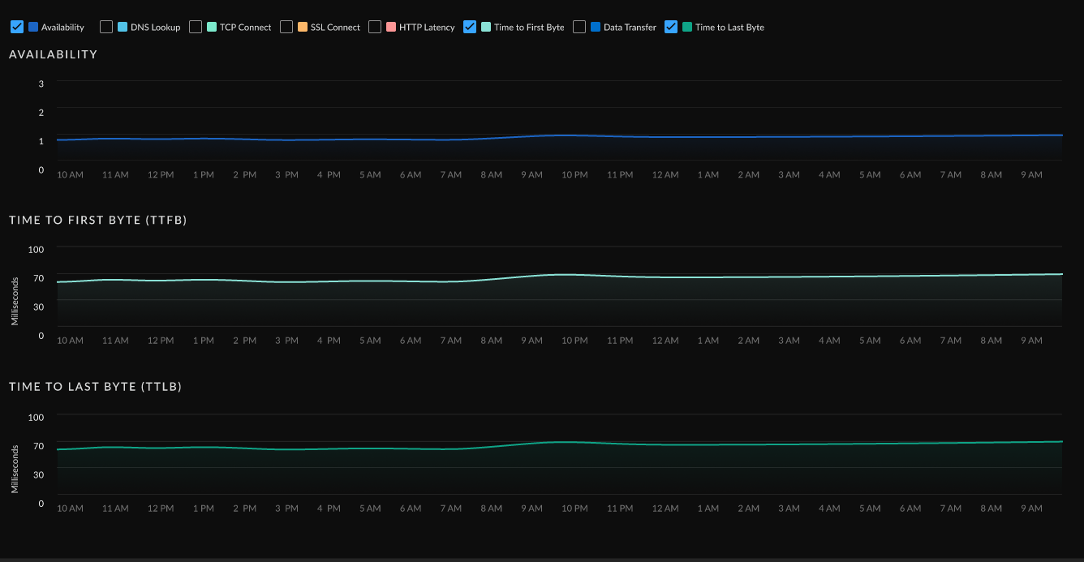Viewport: 1084px width, 562px height.
Task: Click the Data Transfer blue swatch
Action: (596, 27)
